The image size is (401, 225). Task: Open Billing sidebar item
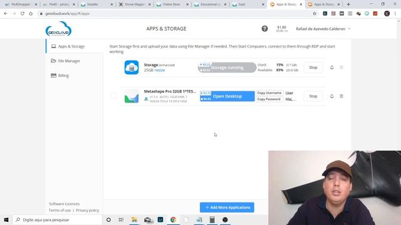[x=74, y=76]
